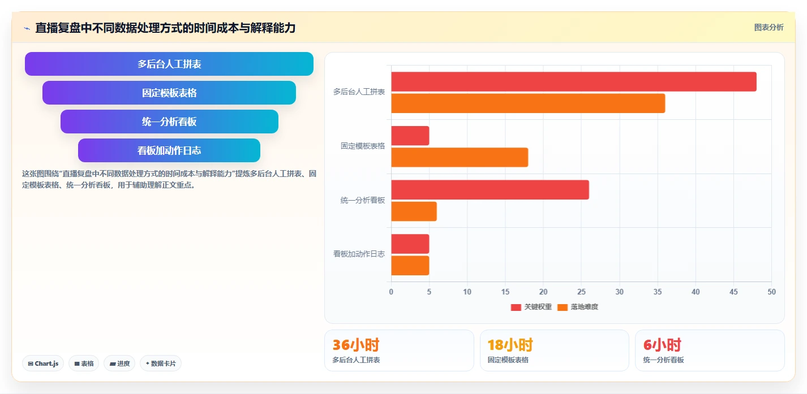Click the 6小时 data card
The height and width of the screenshot is (394, 807).
tap(710, 350)
